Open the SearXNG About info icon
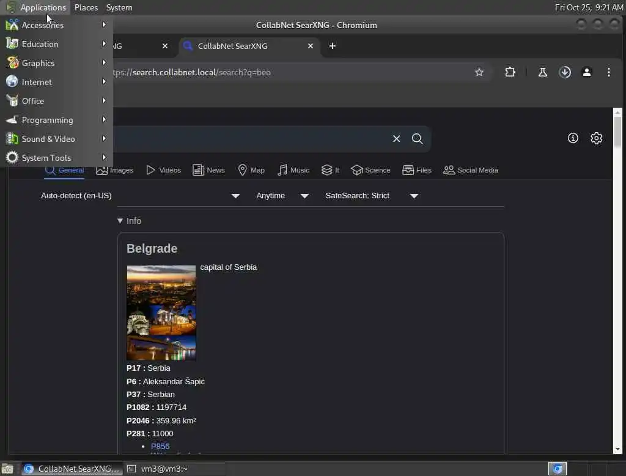This screenshot has width=626, height=476. pyautogui.click(x=573, y=138)
